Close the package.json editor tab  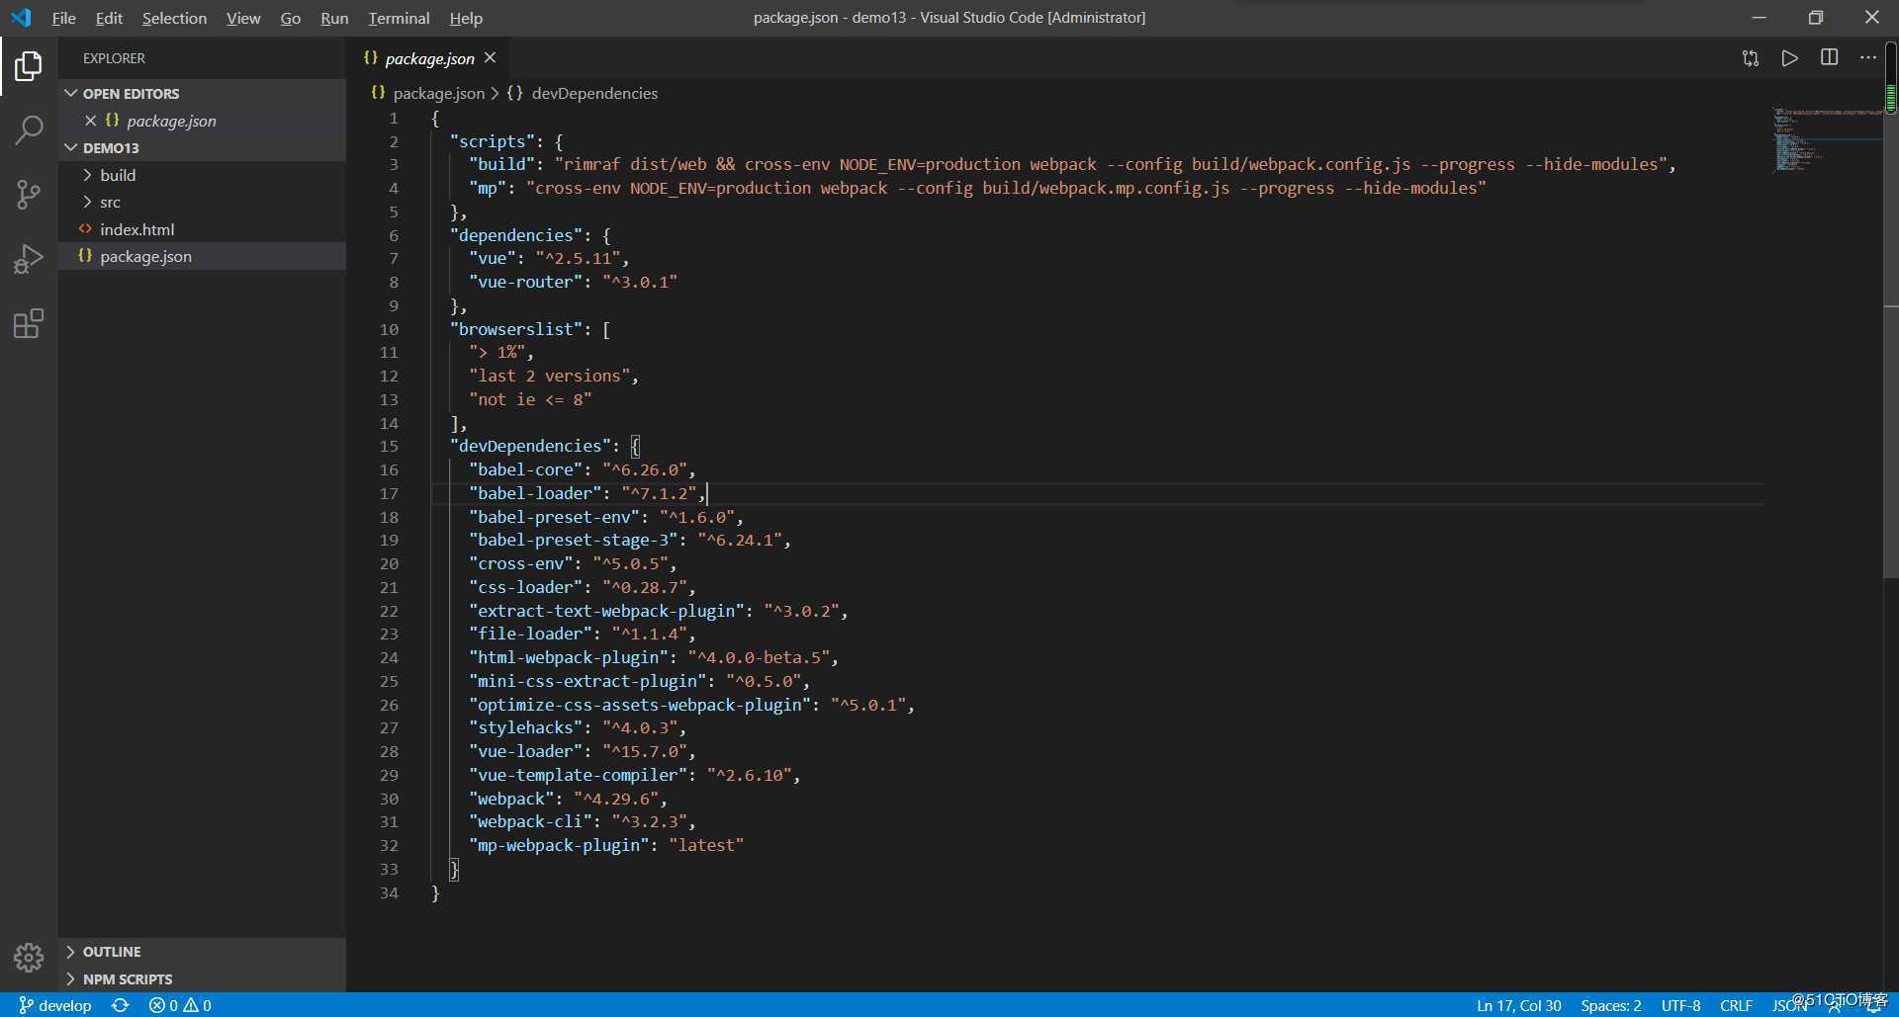490,58
